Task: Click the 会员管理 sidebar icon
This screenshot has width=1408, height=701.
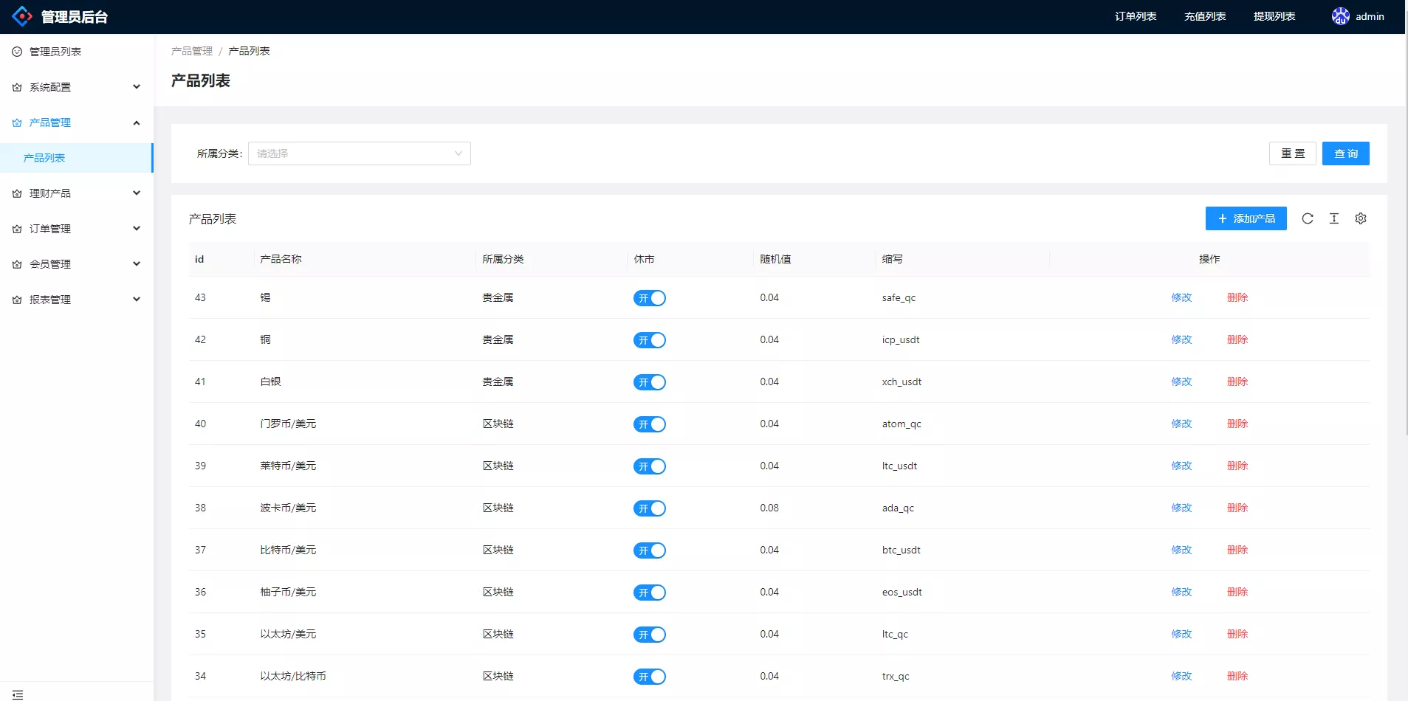Action: pyautogui.click(x=16, y=263)
